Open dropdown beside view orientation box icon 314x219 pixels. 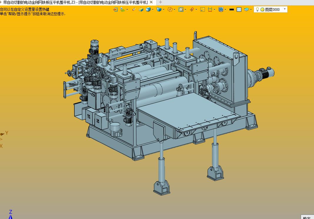point(163,10)
